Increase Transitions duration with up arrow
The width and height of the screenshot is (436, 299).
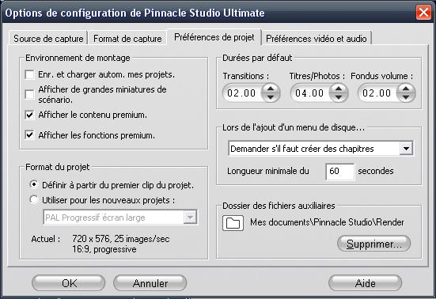coord(271,89)
